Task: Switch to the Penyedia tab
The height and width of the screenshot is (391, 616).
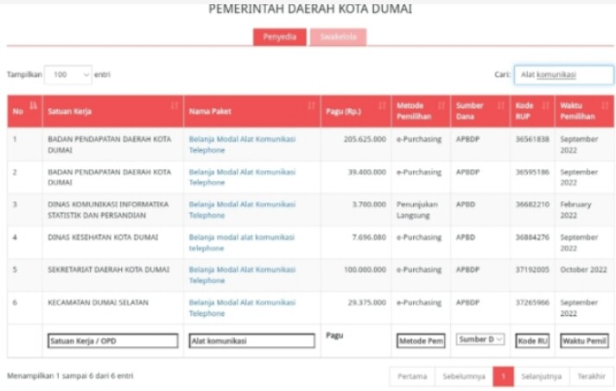Action: [x=279, y=37]
